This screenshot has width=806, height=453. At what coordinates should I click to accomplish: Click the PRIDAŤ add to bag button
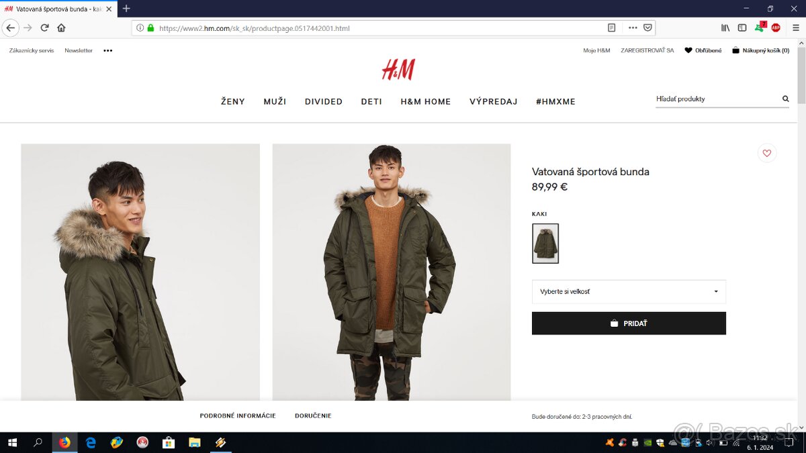629,323
